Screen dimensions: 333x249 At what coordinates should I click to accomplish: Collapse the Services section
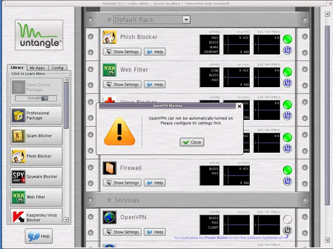(109, 200)
